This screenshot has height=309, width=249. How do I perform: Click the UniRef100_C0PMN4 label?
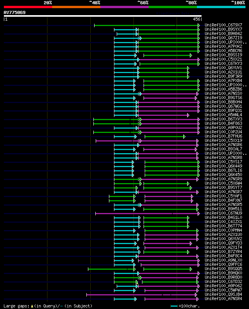pos(223,230)
